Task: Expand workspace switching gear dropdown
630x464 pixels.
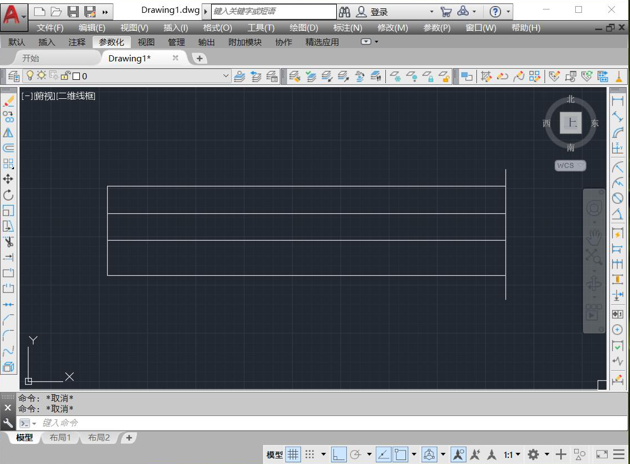Action: (x=547, y=455)
